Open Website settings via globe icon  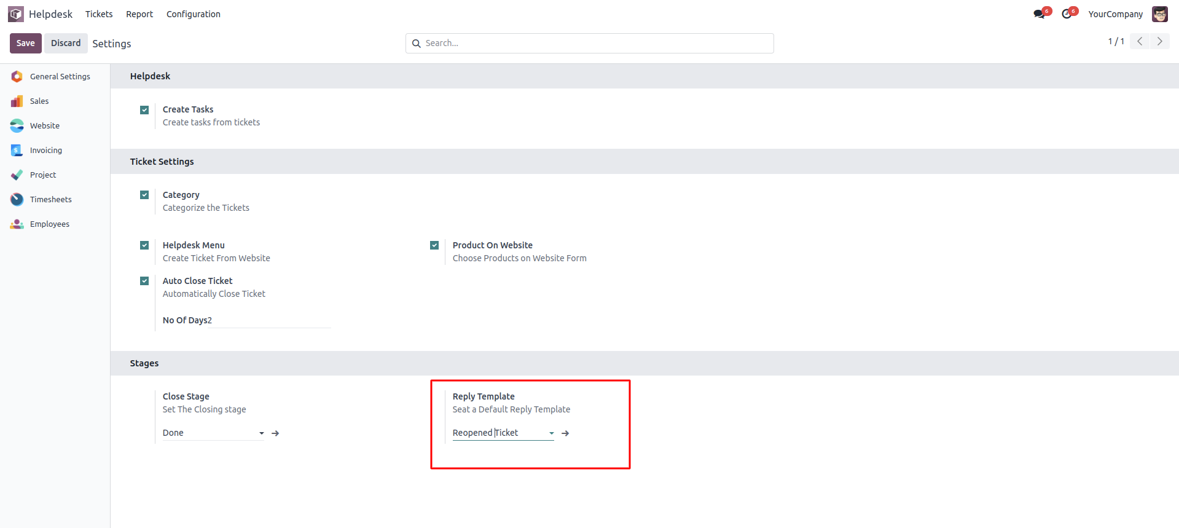[x=17, y=126]
